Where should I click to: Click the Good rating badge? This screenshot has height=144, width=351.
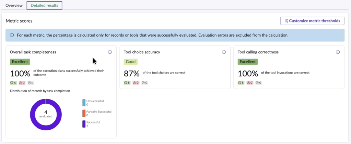click(131, 62)
